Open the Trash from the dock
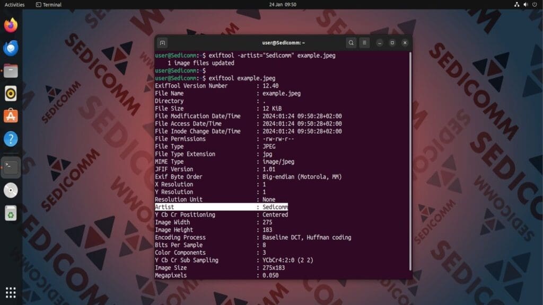543x305 pixels. click(11, 212)
